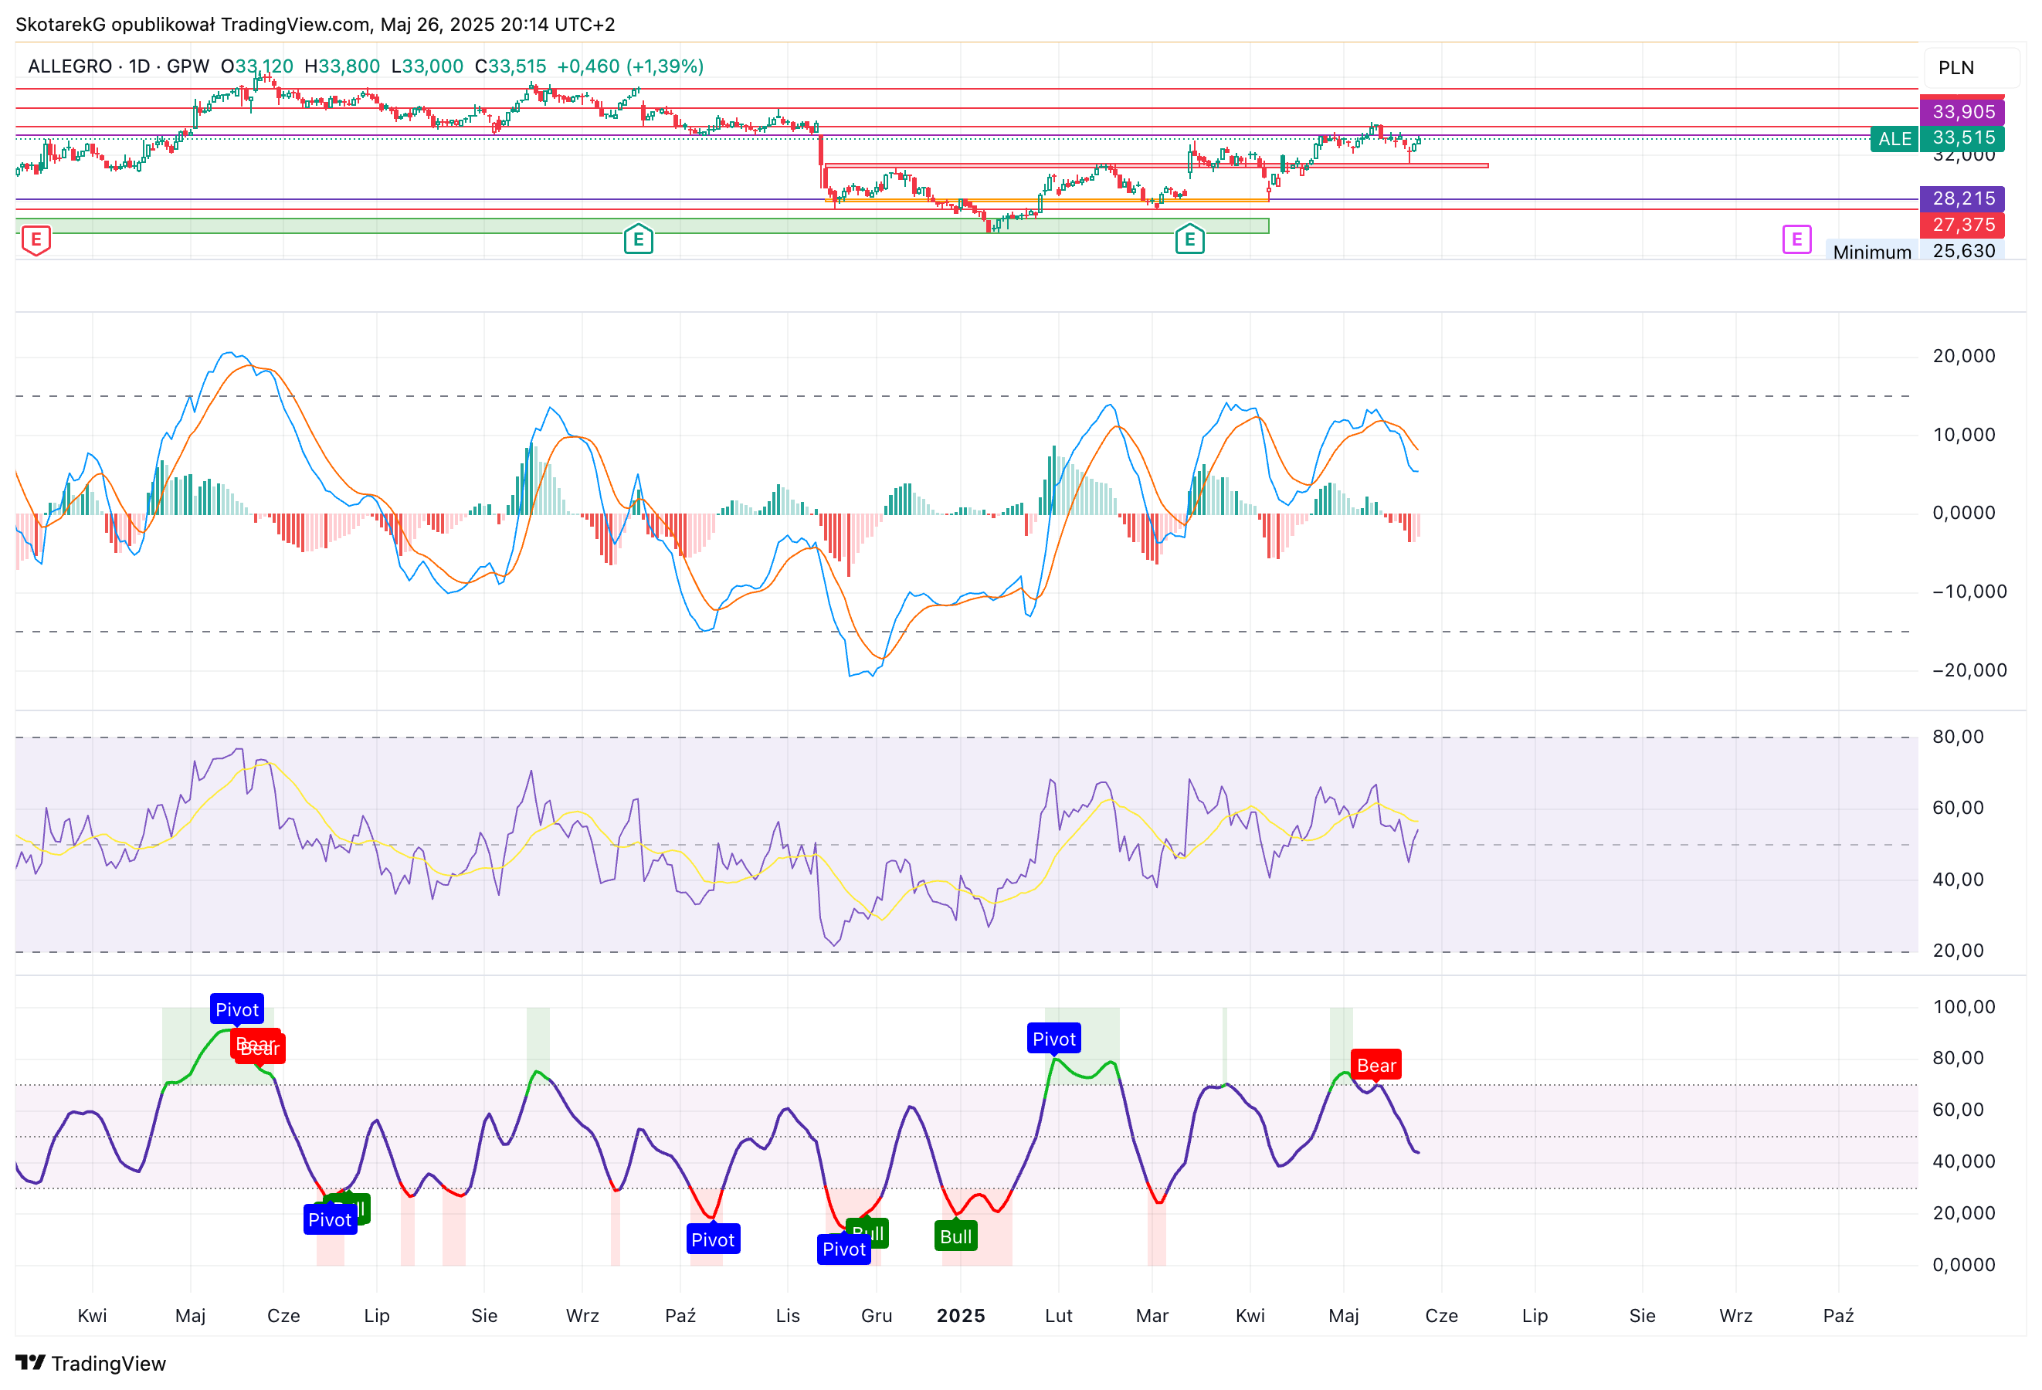Select the Pivot label at the oscillator's May peak
The image size is (2042, 1390).
coord(237,1009)
